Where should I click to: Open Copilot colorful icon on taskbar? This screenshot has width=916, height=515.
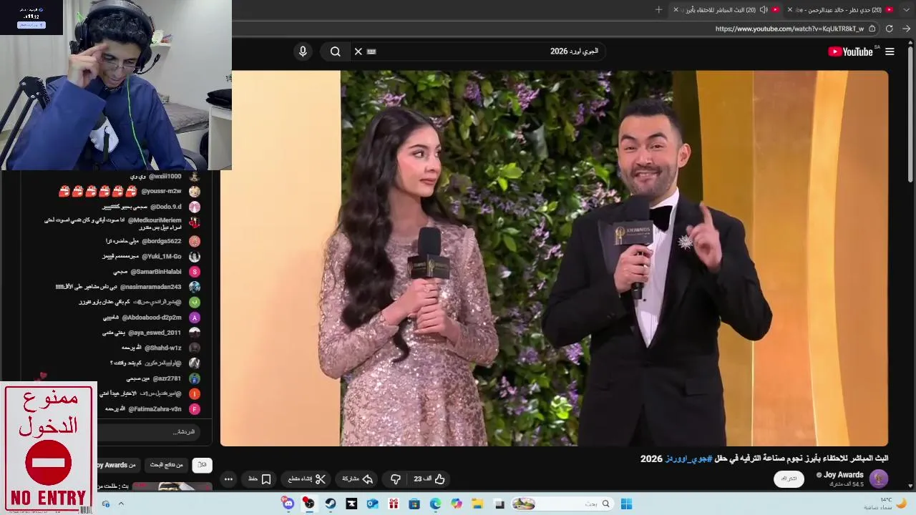tap(457, 504)
